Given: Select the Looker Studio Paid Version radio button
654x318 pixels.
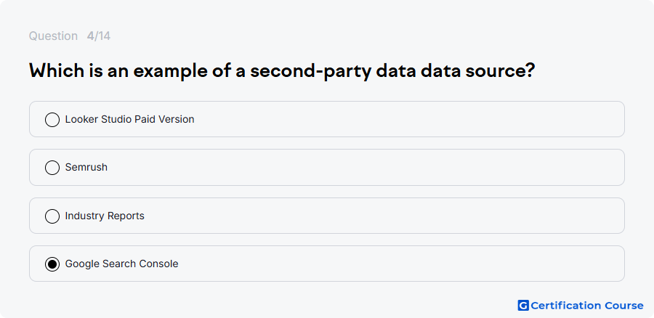Looking at the screenshot, I should 52,120.
